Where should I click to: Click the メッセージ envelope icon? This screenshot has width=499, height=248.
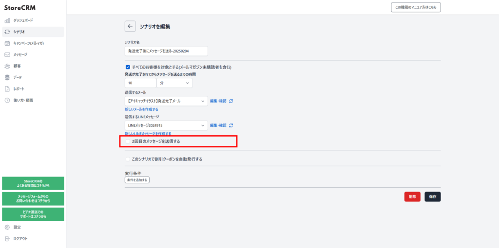[x=7, y=54]
